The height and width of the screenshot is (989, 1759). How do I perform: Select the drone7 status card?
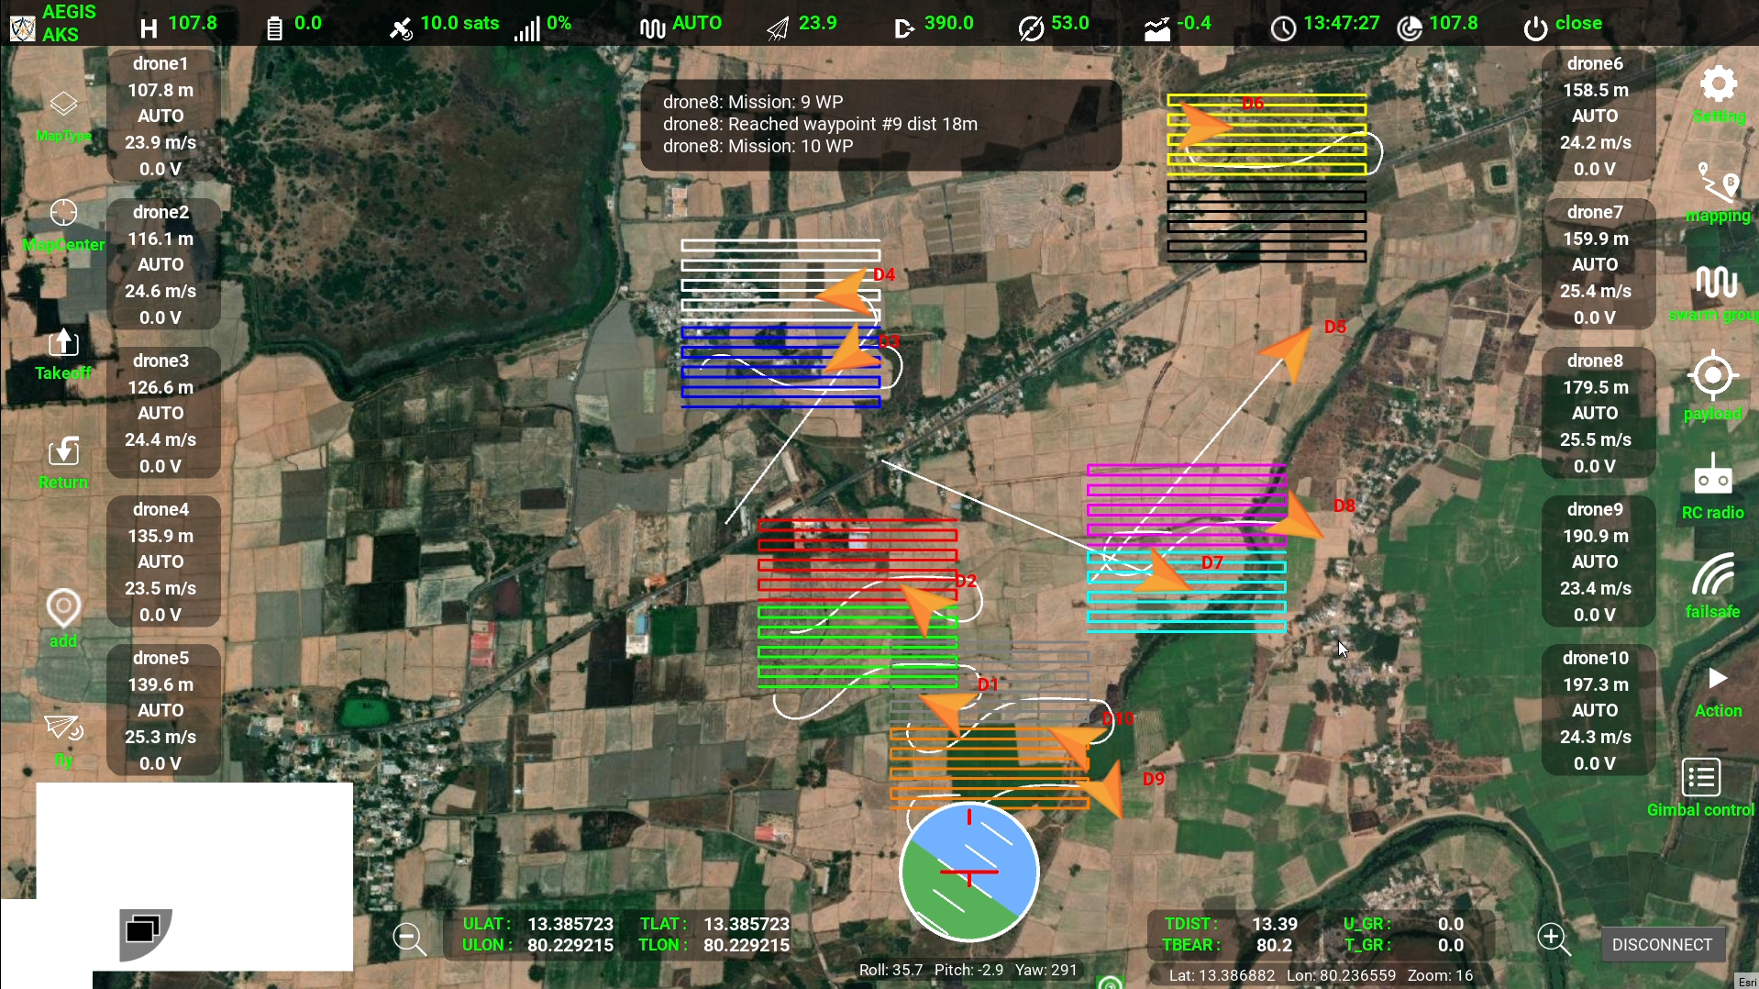(x=1598, y=264)
